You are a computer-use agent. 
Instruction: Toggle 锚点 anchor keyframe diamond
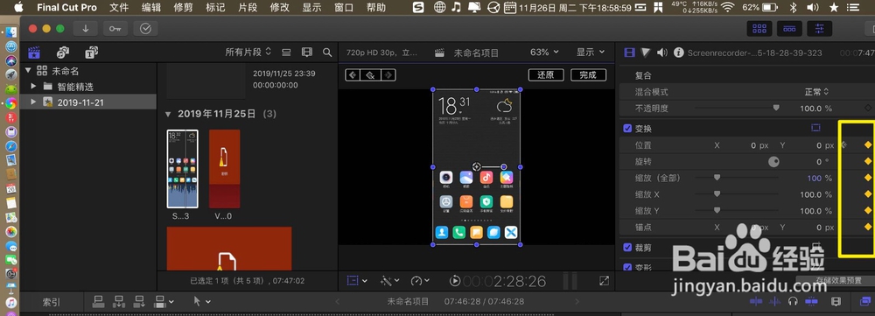[868, 227]
